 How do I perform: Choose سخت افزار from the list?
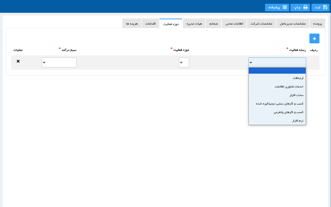(277, 95)
